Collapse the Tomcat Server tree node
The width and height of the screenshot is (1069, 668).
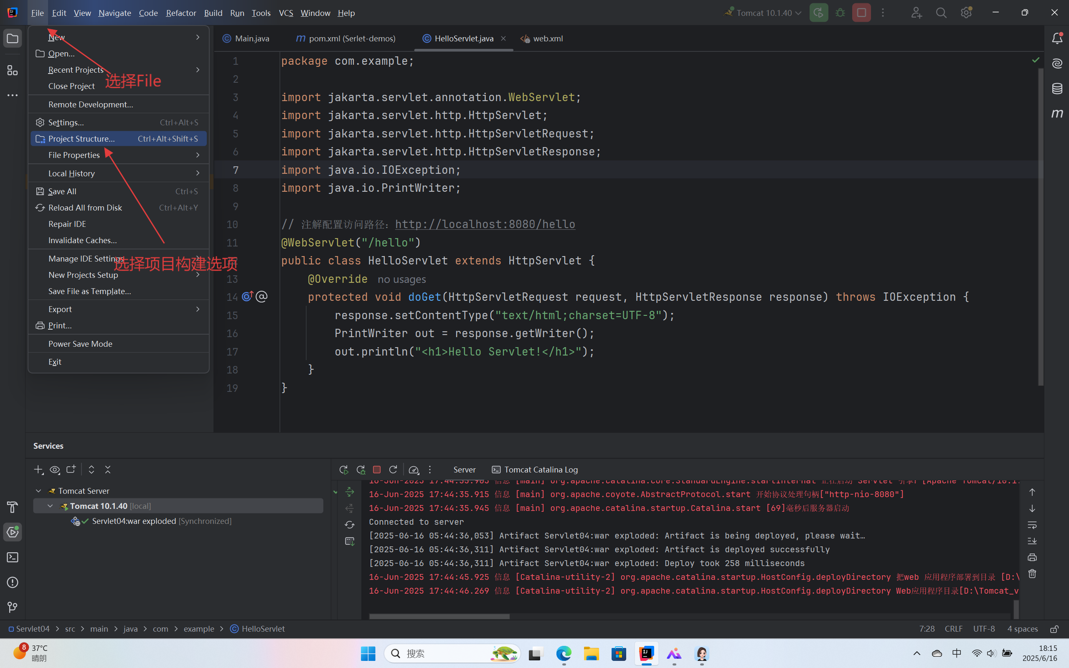(38, 491)
